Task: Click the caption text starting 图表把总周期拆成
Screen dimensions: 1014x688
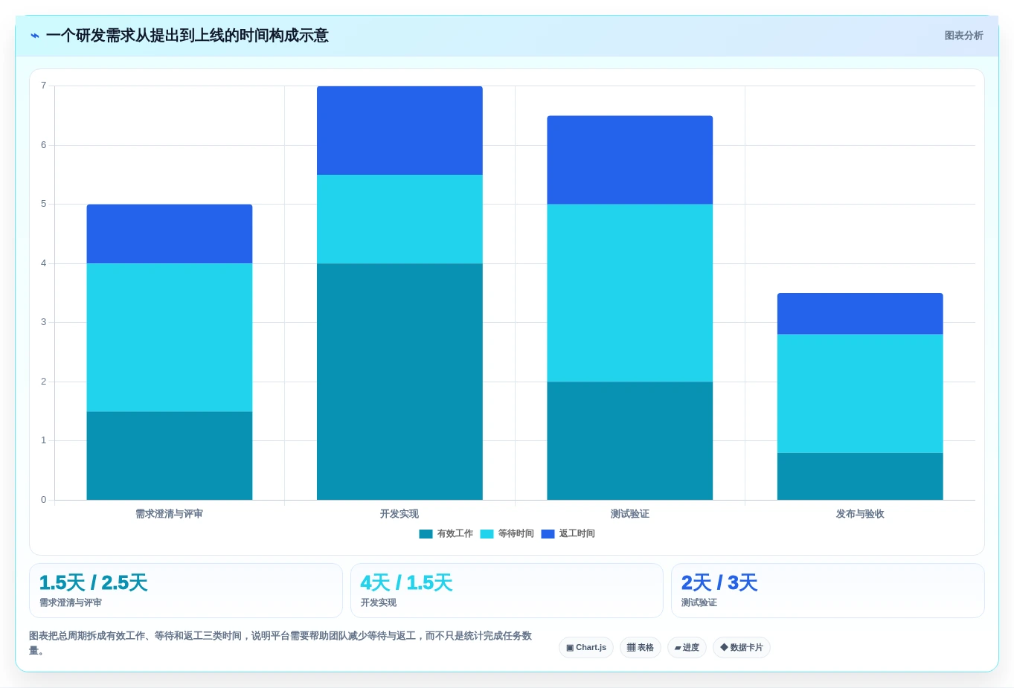Action: pyautogui.click(x=281, y=643)
